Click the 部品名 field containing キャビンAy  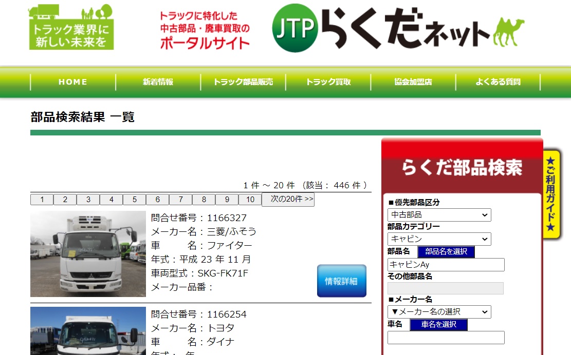click(446, 265)
